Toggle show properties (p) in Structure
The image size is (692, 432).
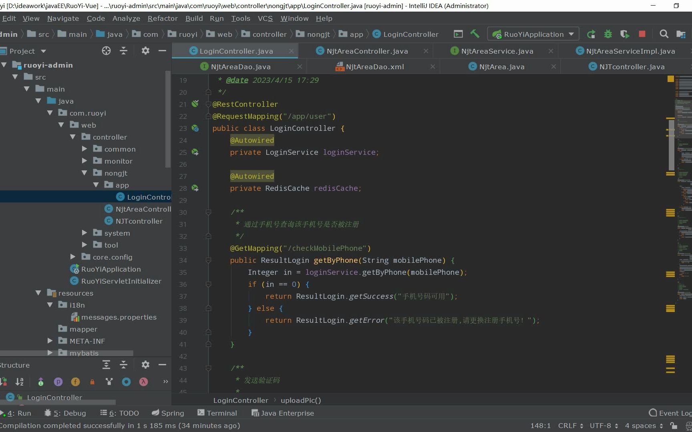pyautogui.click(x=58, y=382)
